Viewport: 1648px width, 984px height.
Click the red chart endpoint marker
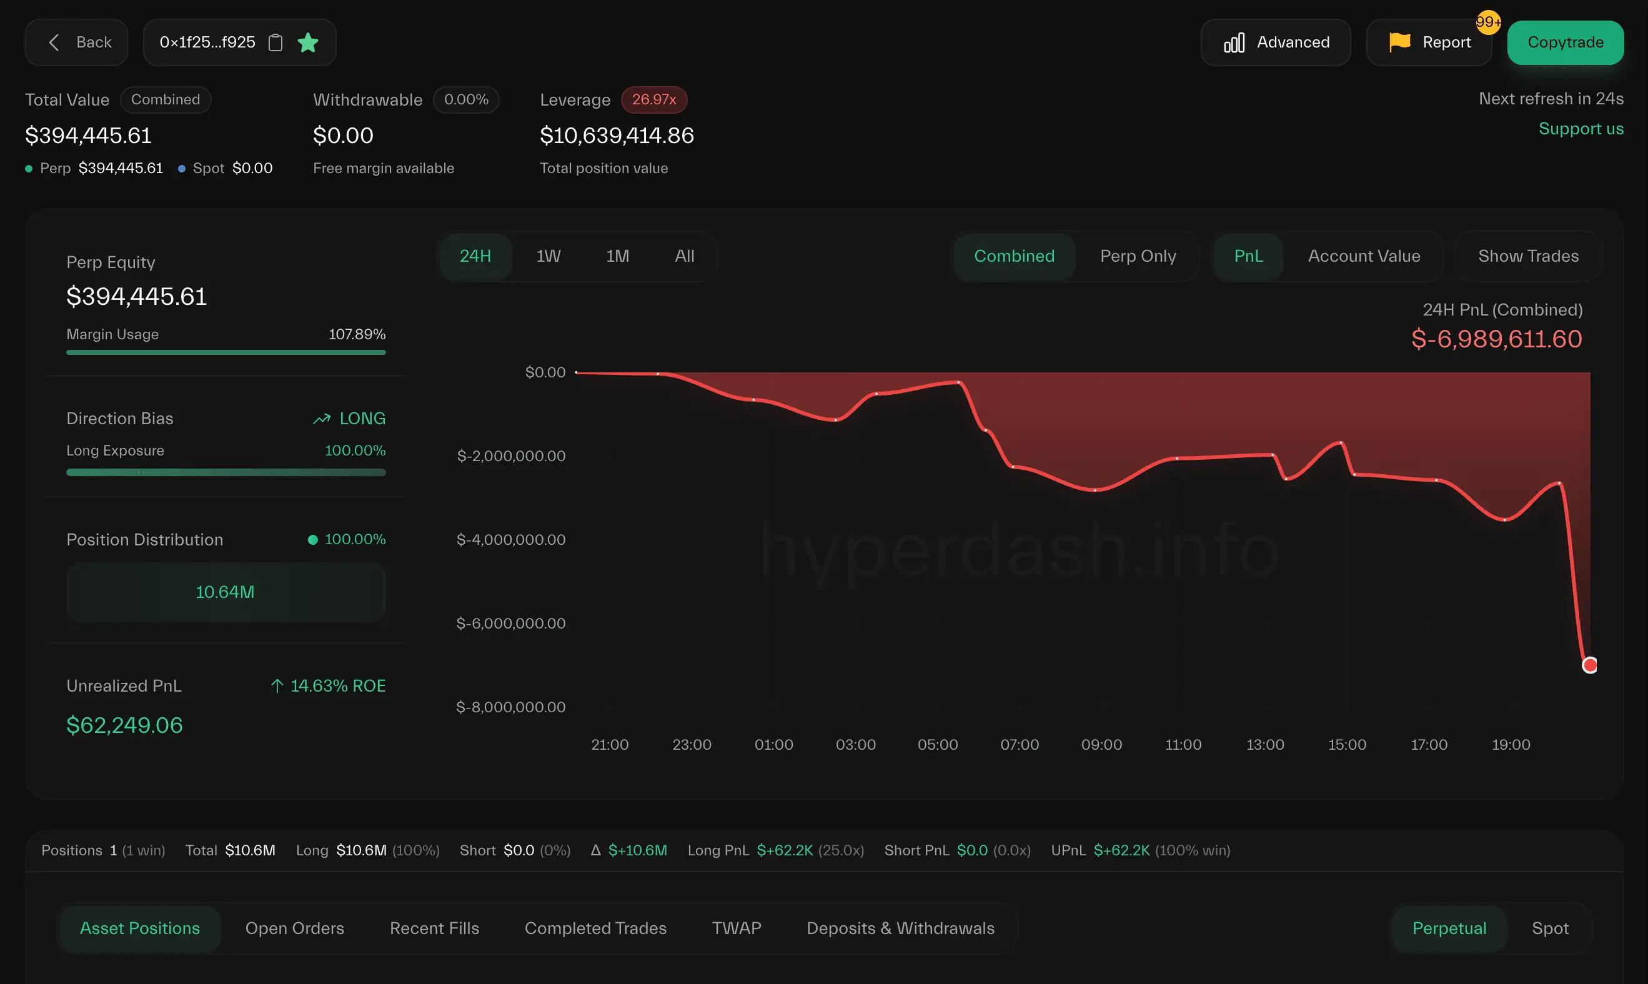tap(1590, 664)
